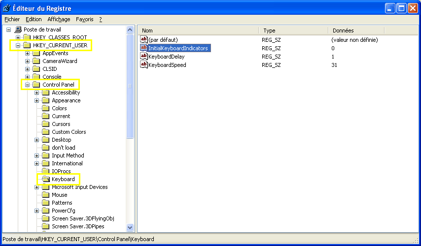Click the tree pane vertical scrollbar thumb
The height and width of the screenshot is (246, 421).
tap(130, 86)
